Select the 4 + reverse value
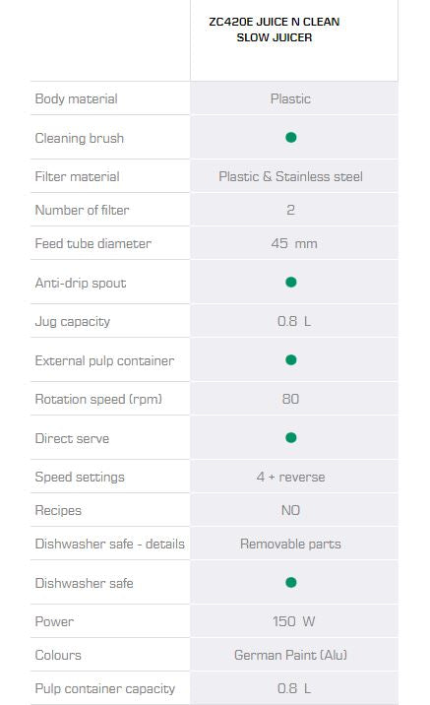430x705 pixels. pos(290,477)
